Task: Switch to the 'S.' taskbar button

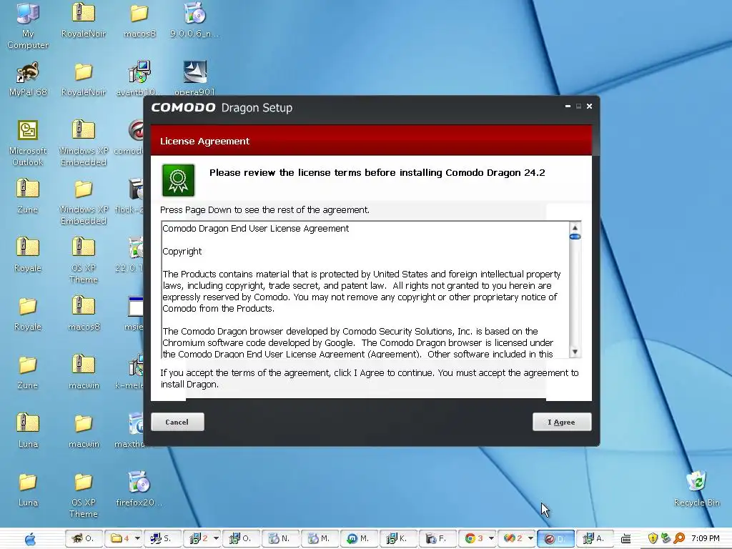Action: coord(162,539)
